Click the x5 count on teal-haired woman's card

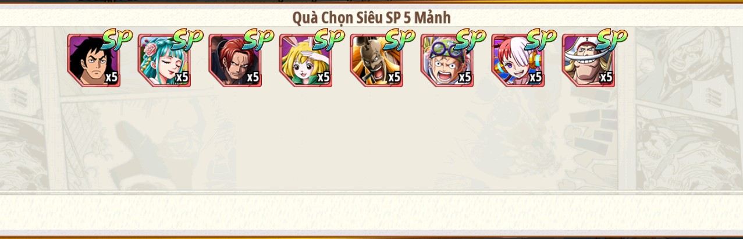coord(182,77)
